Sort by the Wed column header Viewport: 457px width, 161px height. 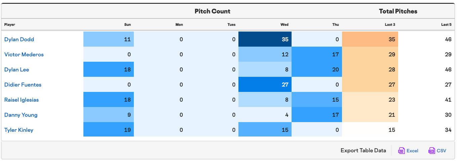pos(284,24)
